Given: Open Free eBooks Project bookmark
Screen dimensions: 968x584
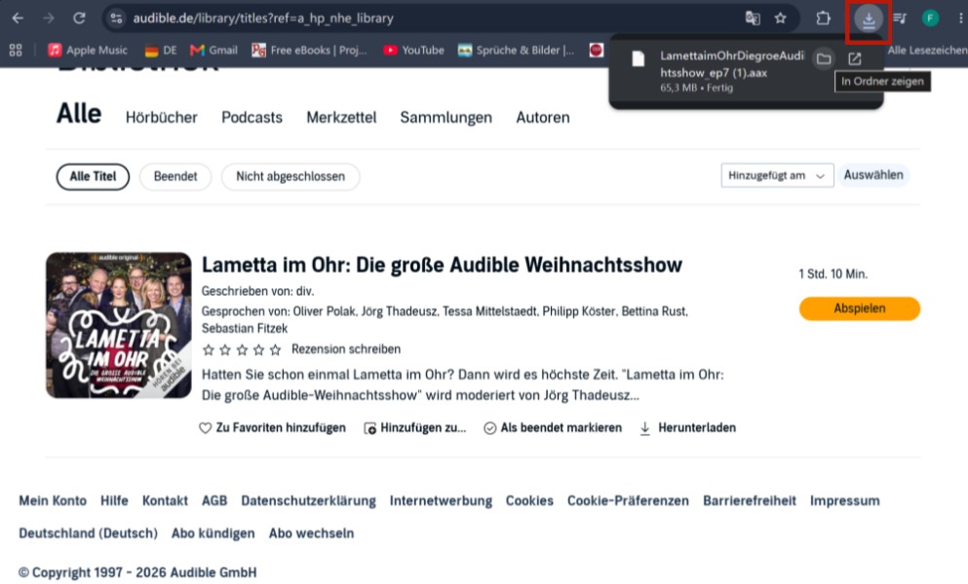Looking at the screenshot, I should [x=309, y=51].
